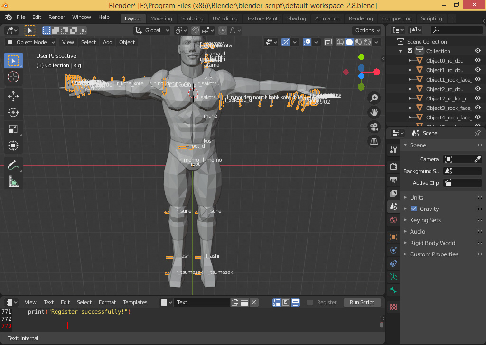Activate the 3D Cursor tool

(13, 77)
